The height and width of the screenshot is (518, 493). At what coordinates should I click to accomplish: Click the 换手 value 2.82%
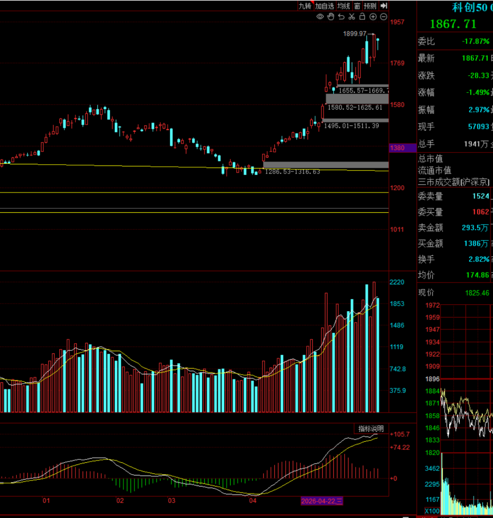tap(479, 259)
